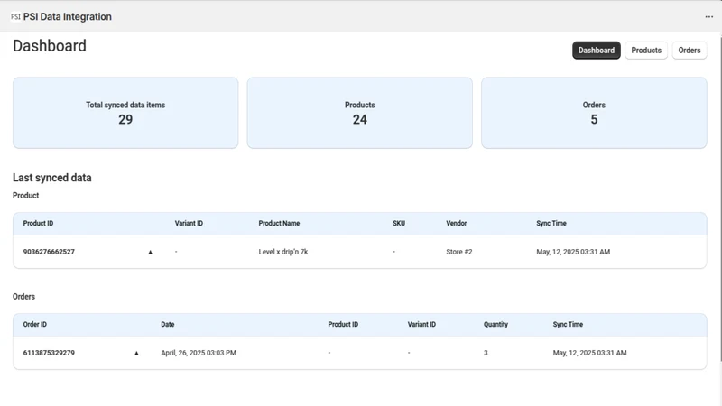
Task: Click the Product ID column header
Action: [38, 223]
